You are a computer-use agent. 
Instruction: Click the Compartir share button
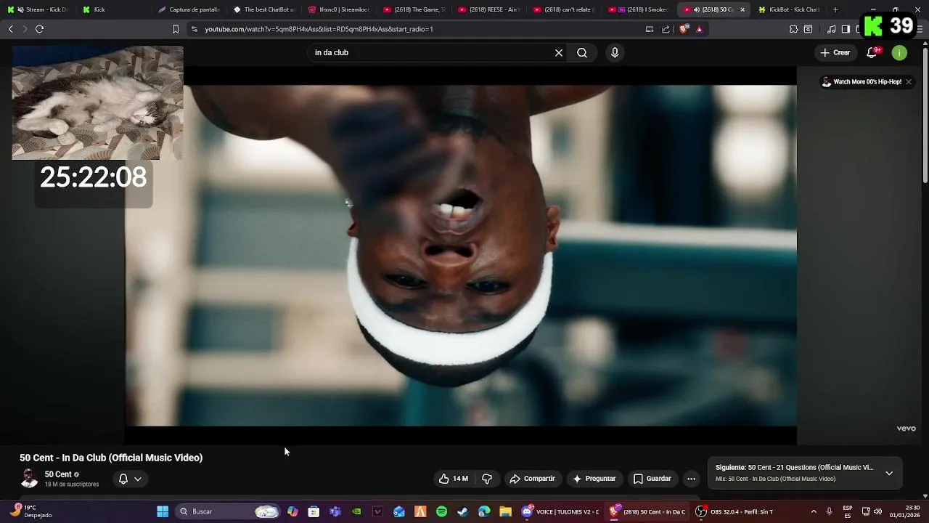pos(532,479)
